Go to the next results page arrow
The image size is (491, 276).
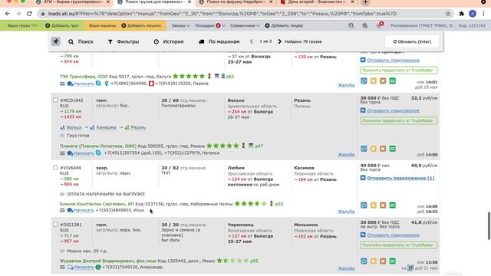pyautogui.click(x=279, y=41)
